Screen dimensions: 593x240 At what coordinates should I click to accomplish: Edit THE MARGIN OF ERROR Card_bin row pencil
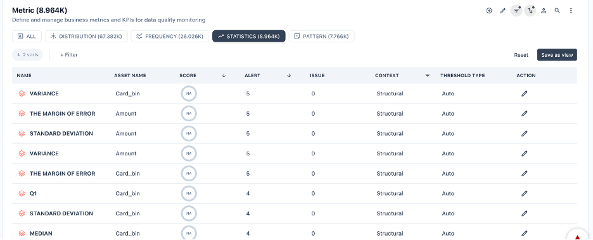pyautogui.click(x=524, y=173)
